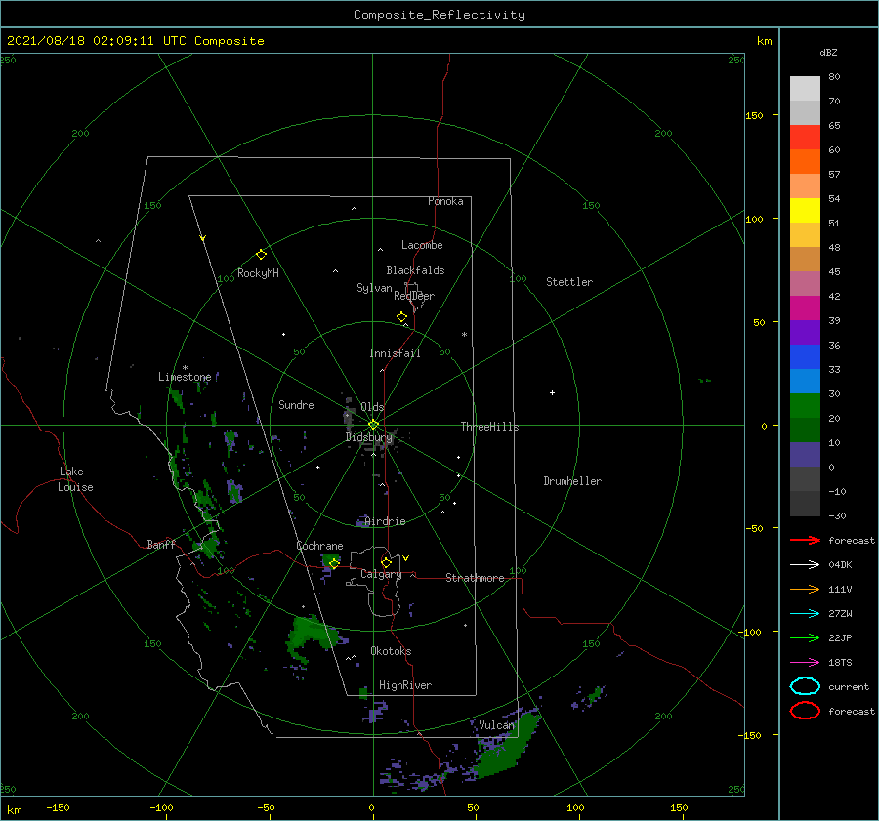Click the ThreeHills city label
This screenshot has width=879, height=821.
[489, 427]
